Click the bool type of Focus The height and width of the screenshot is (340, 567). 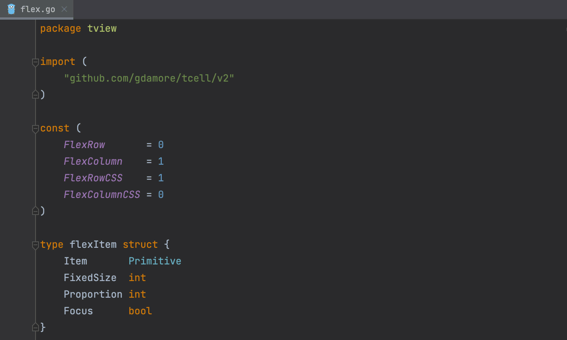(140, 311)
